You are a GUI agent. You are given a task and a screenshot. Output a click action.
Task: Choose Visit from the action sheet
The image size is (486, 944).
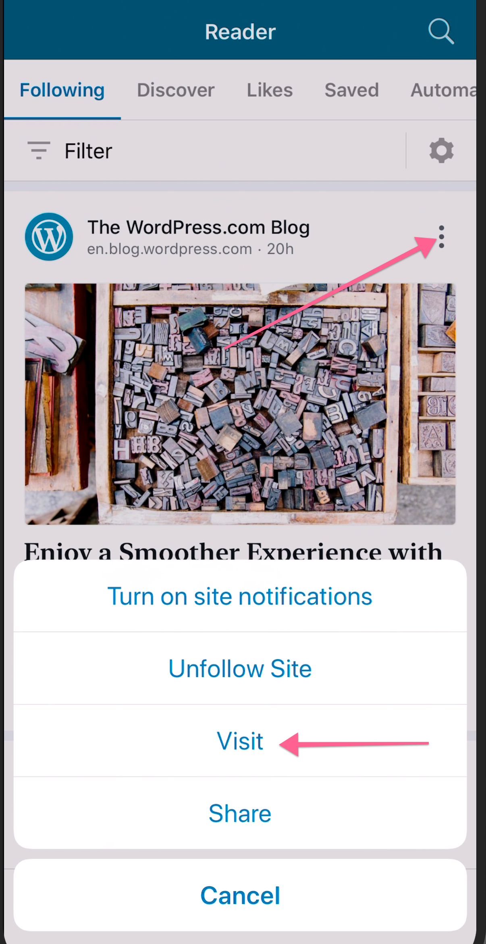coord(240,741)
